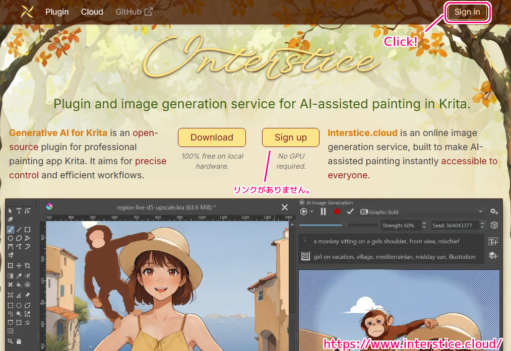Click the monkey prompt text field
511x351 pixels.
point(391,241)
